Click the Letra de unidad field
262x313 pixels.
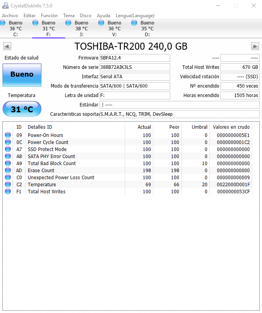coord(135,95)
